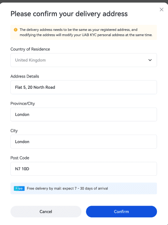Click the blue Free badge icon

coord(19,189)
